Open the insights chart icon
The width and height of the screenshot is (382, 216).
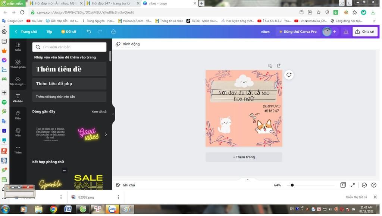(x=346, y=32)
